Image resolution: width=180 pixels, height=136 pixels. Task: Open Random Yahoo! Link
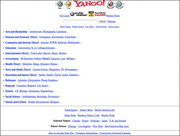[x=88, y=115]
